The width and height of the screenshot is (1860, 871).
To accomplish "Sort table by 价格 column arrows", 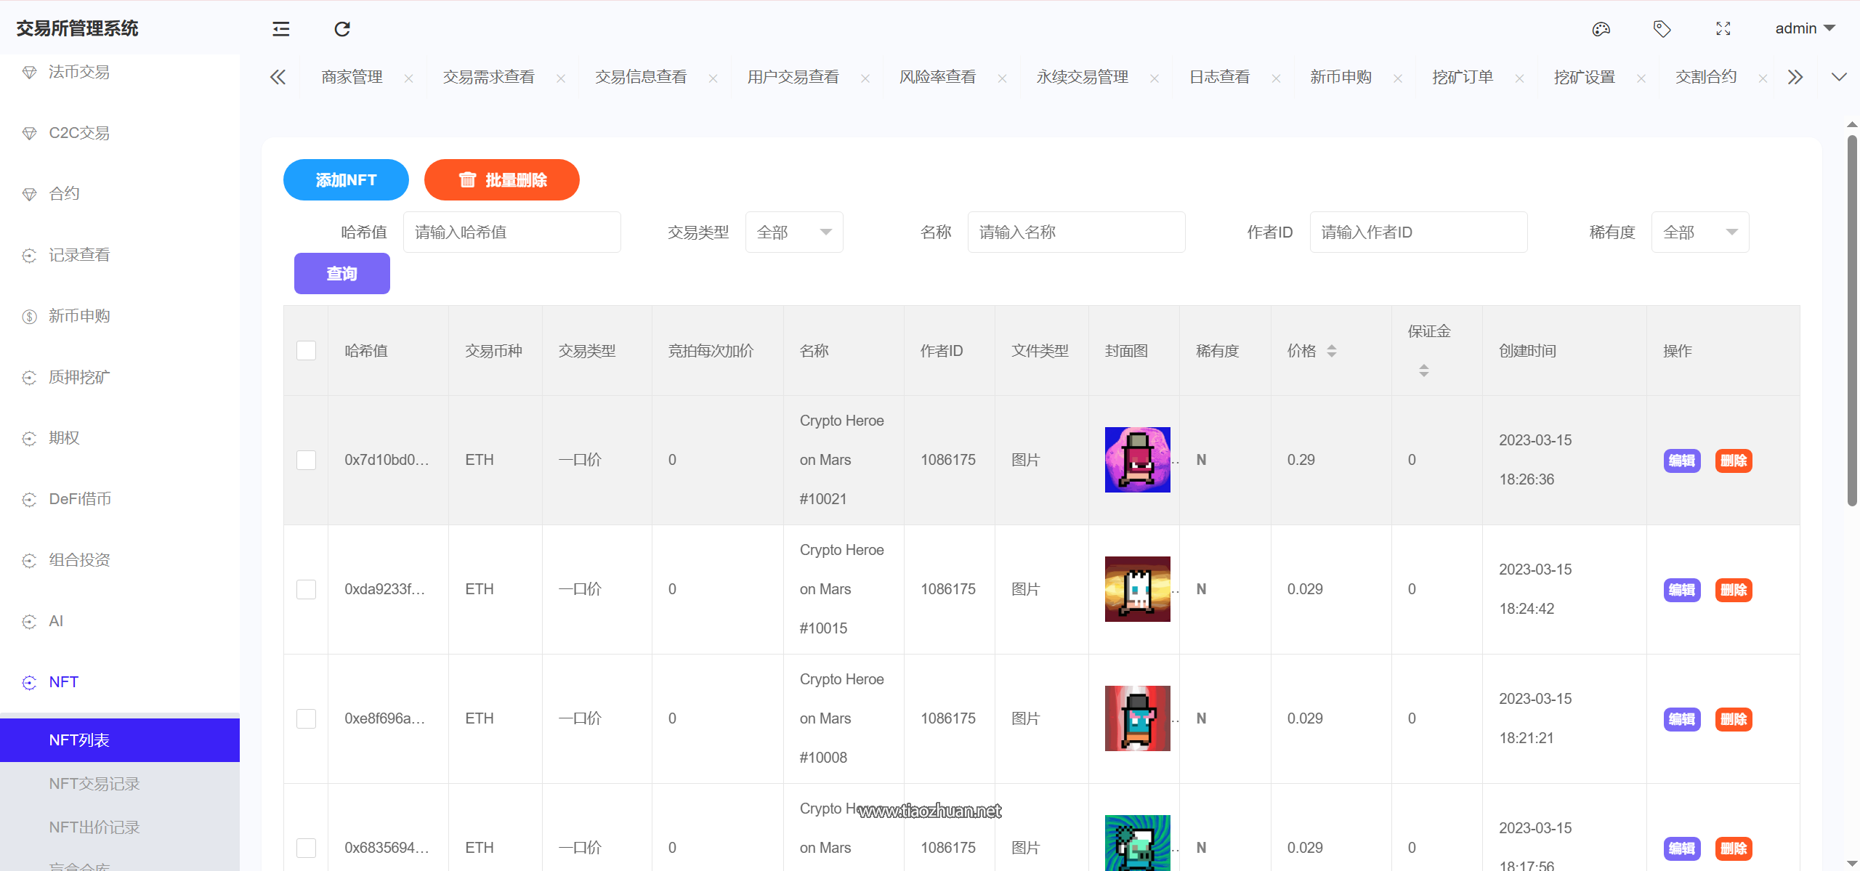I will coord(1331,351).
